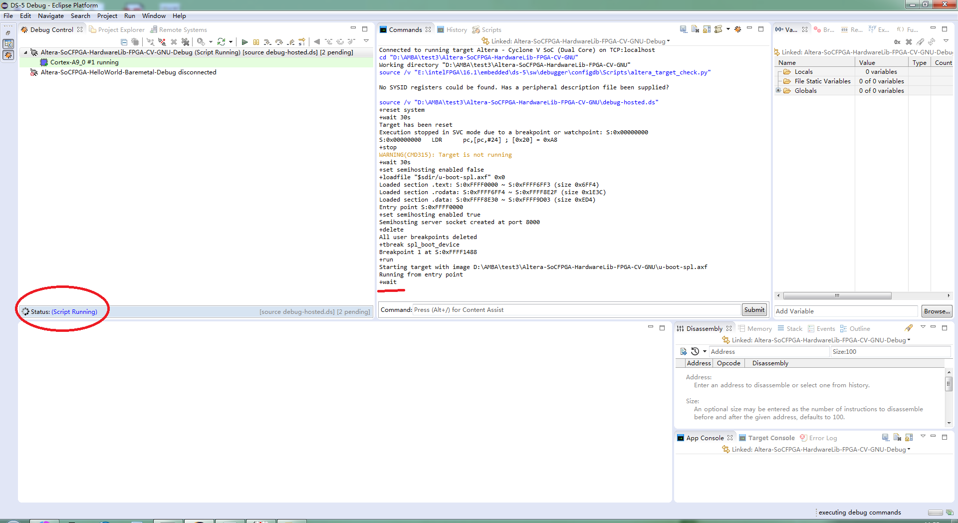Viewport: 958px width, 523px height.
Task: Click the bug icon in Commands toolbar
Action: 738,29
